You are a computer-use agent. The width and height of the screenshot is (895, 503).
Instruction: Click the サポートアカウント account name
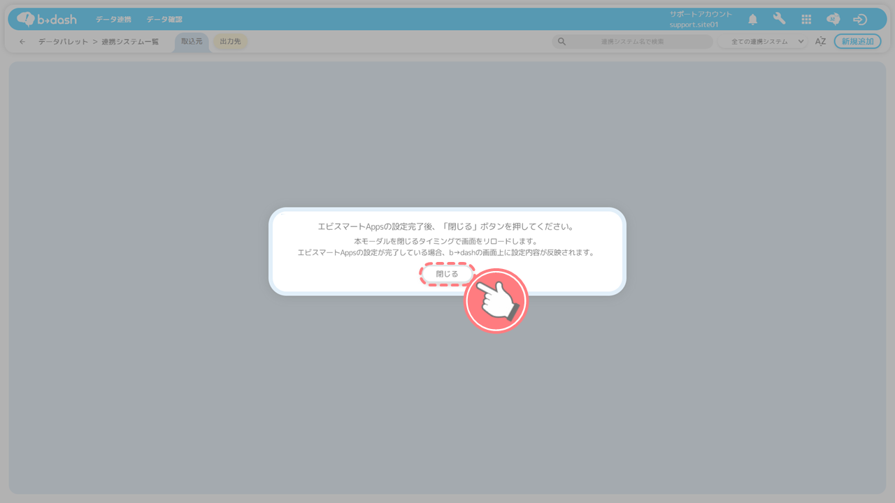point(701,14)
